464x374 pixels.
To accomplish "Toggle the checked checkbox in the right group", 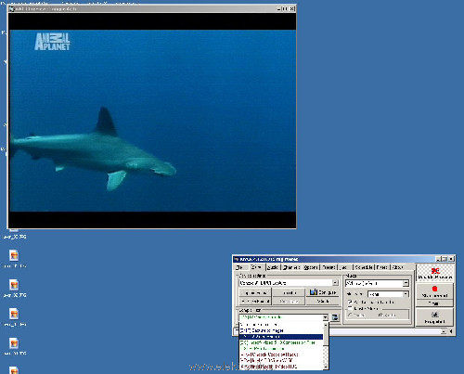I will [x=350, y=302].
